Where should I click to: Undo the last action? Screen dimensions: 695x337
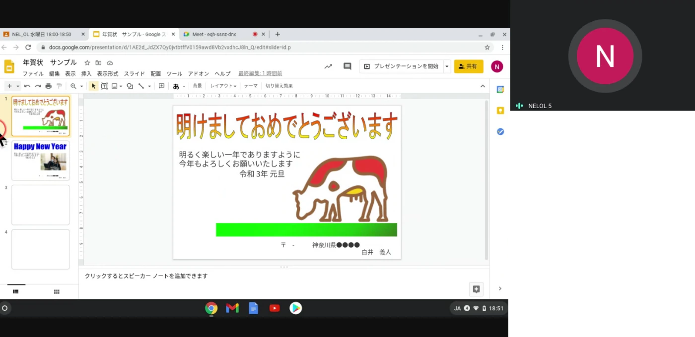click(27, 86)
